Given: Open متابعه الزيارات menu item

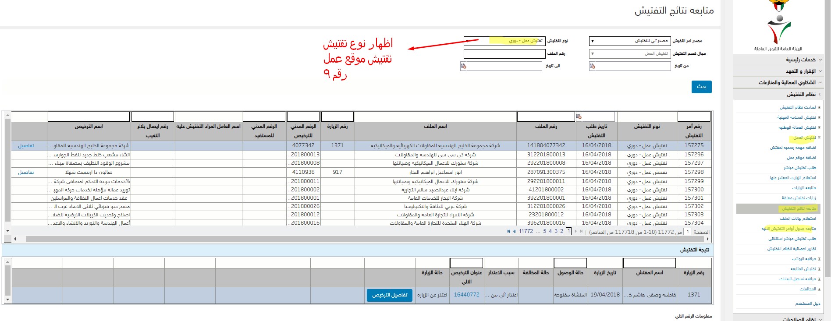Looking at the screenshot, I should point(804,188).
